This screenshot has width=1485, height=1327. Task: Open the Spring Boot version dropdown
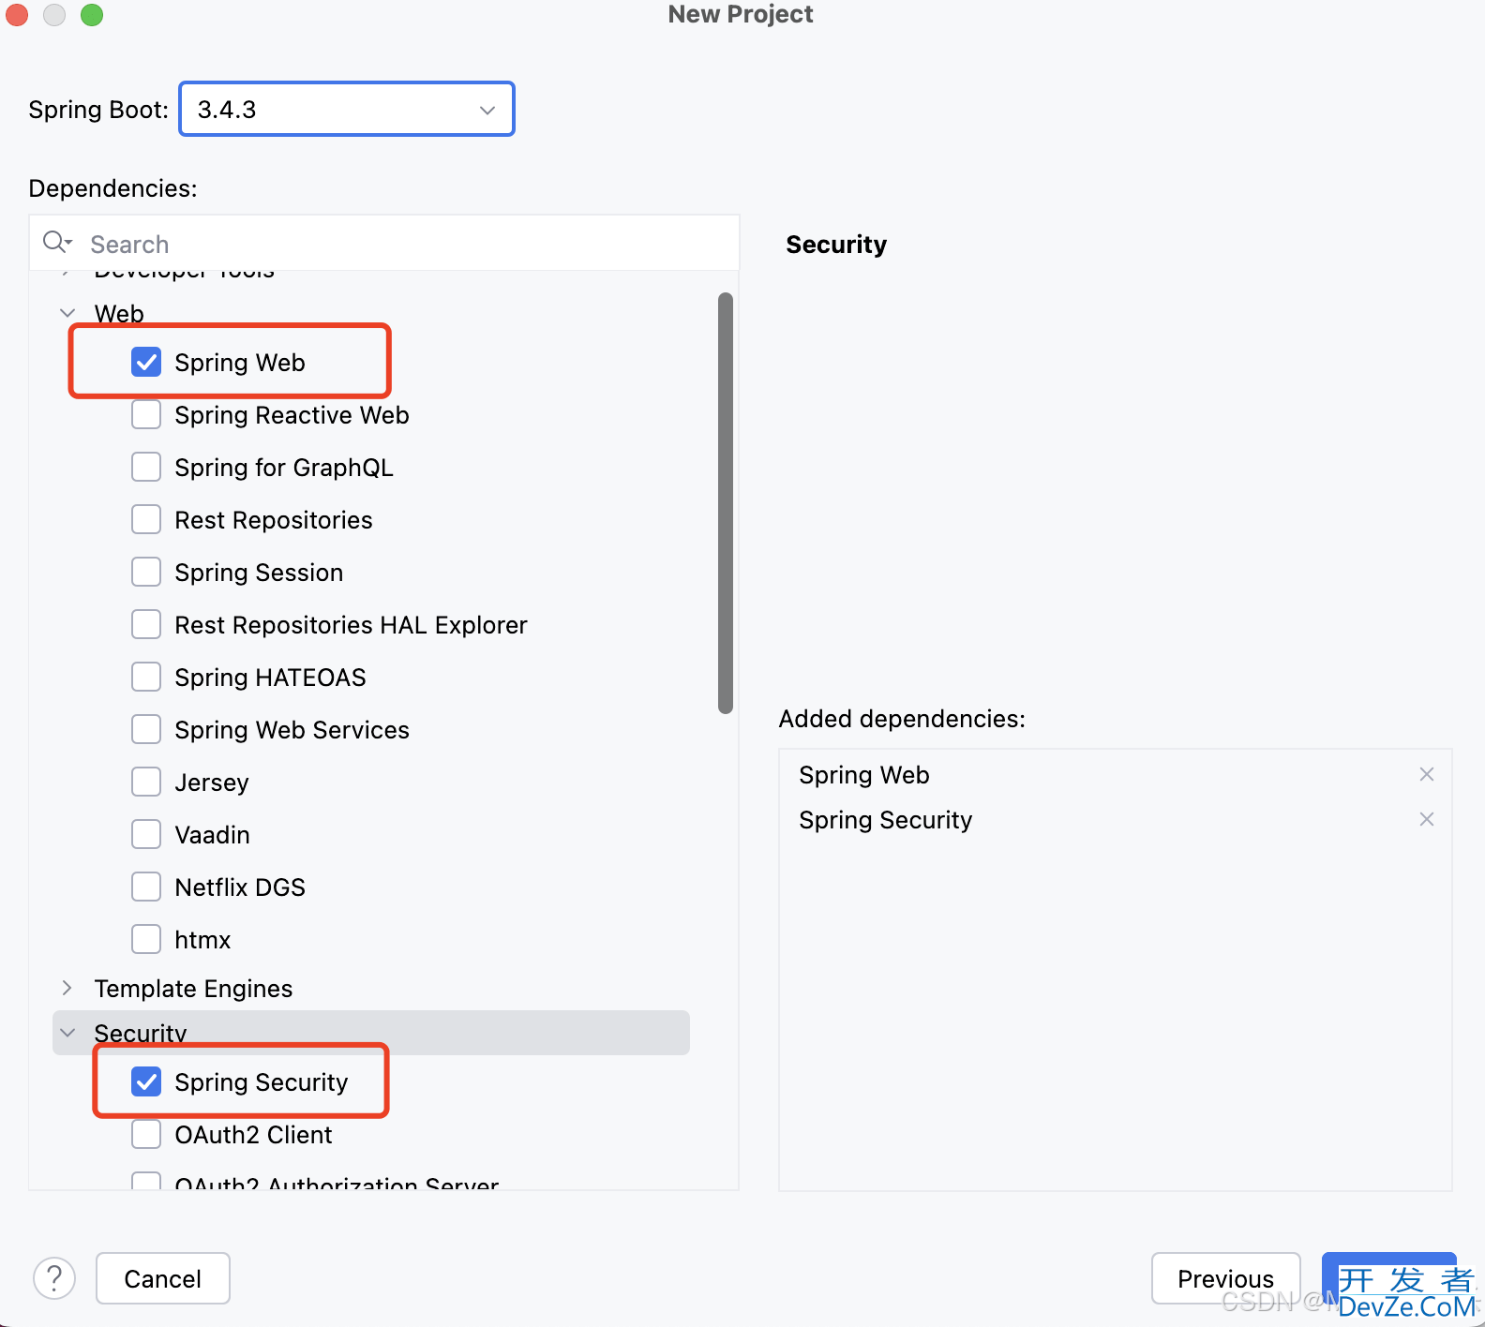[x=347, y=109]
